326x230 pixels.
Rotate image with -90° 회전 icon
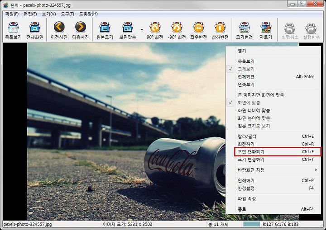[x=177, y=30]
